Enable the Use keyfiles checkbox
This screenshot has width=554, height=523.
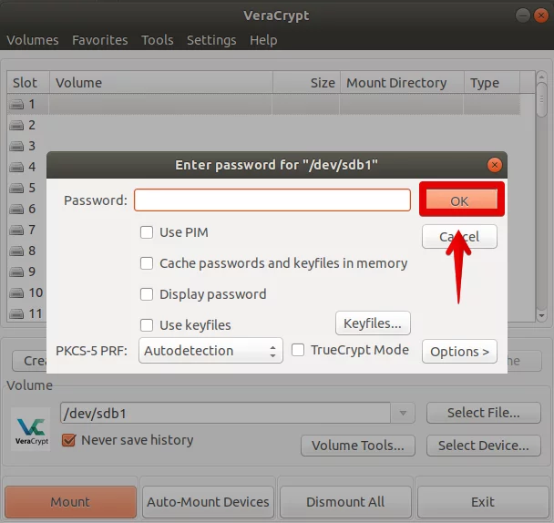click(x=147, y=325)
